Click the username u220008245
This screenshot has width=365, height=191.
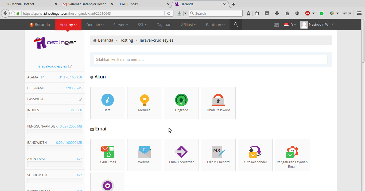[73, 88]
